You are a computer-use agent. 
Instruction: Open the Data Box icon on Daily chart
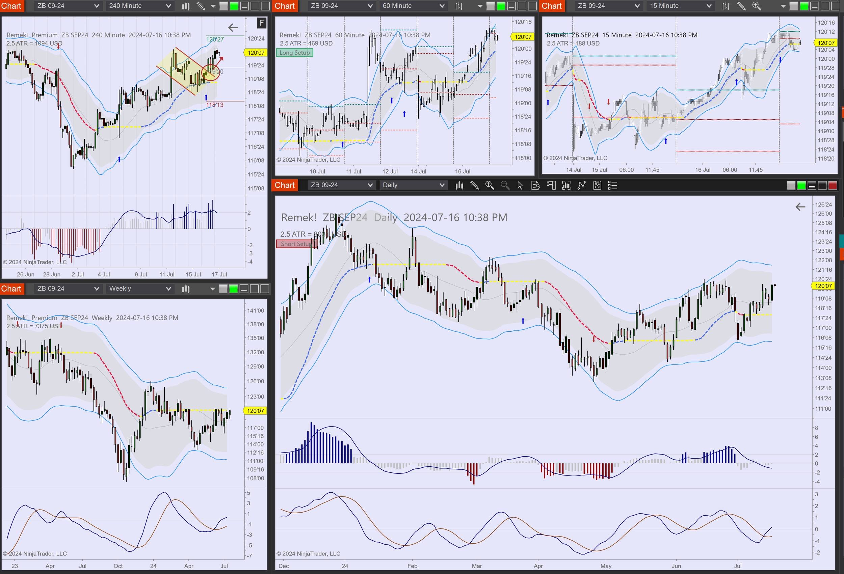[x=536, y=186]
